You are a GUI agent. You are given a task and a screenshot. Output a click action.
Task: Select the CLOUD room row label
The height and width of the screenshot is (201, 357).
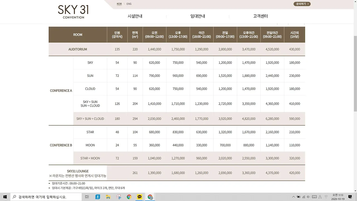(90, 89)
